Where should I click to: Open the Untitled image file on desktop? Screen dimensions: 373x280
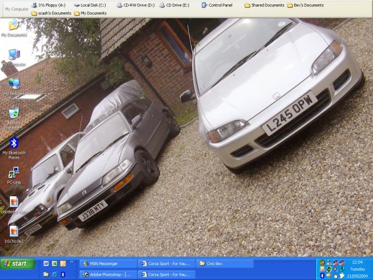tap(14, 203)
